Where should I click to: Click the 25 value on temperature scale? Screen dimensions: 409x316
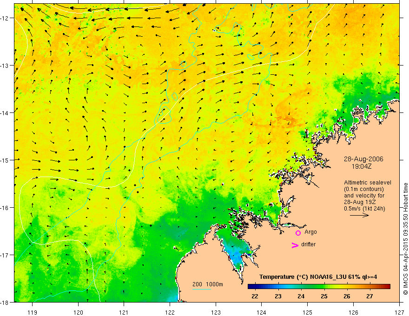point(324,296)
